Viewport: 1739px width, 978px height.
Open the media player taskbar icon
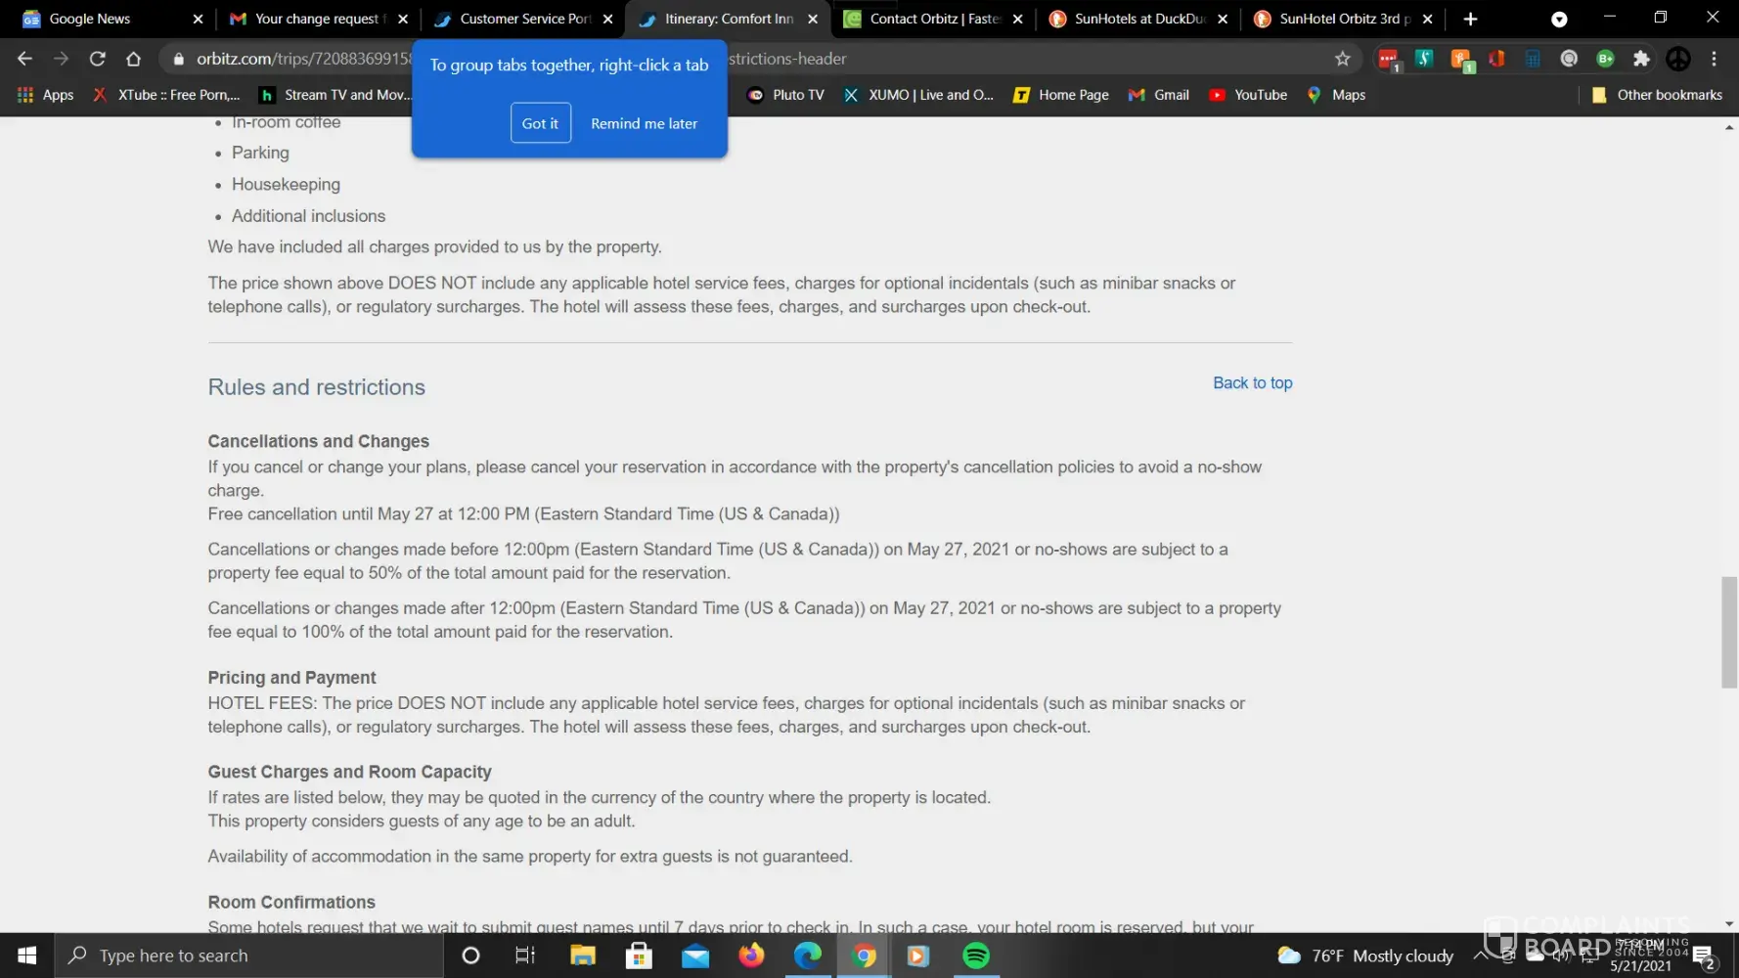[919, 956]
